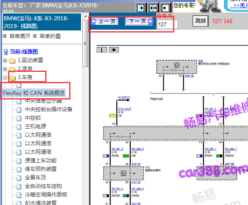The width and height of the screenshot is (248, 205).
Task: Open 中央信息显示器 tree entry
Action: point(43,101)
